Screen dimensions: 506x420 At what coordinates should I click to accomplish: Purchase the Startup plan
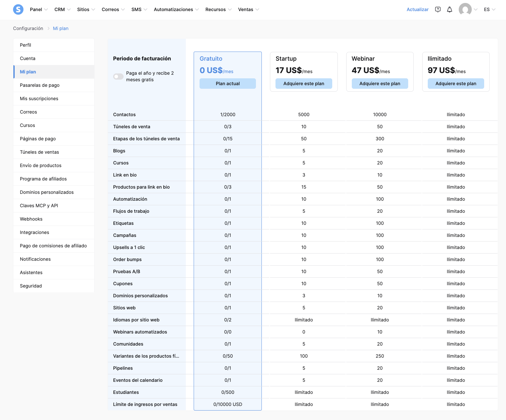click(x=304, y=84)
